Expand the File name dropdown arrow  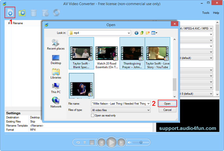point(149,104)
